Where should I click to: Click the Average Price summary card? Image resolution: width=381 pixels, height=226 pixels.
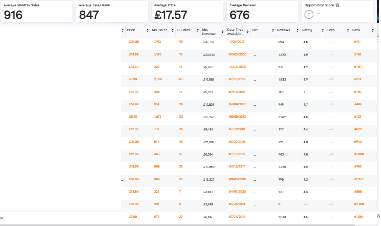coord(187,12)
